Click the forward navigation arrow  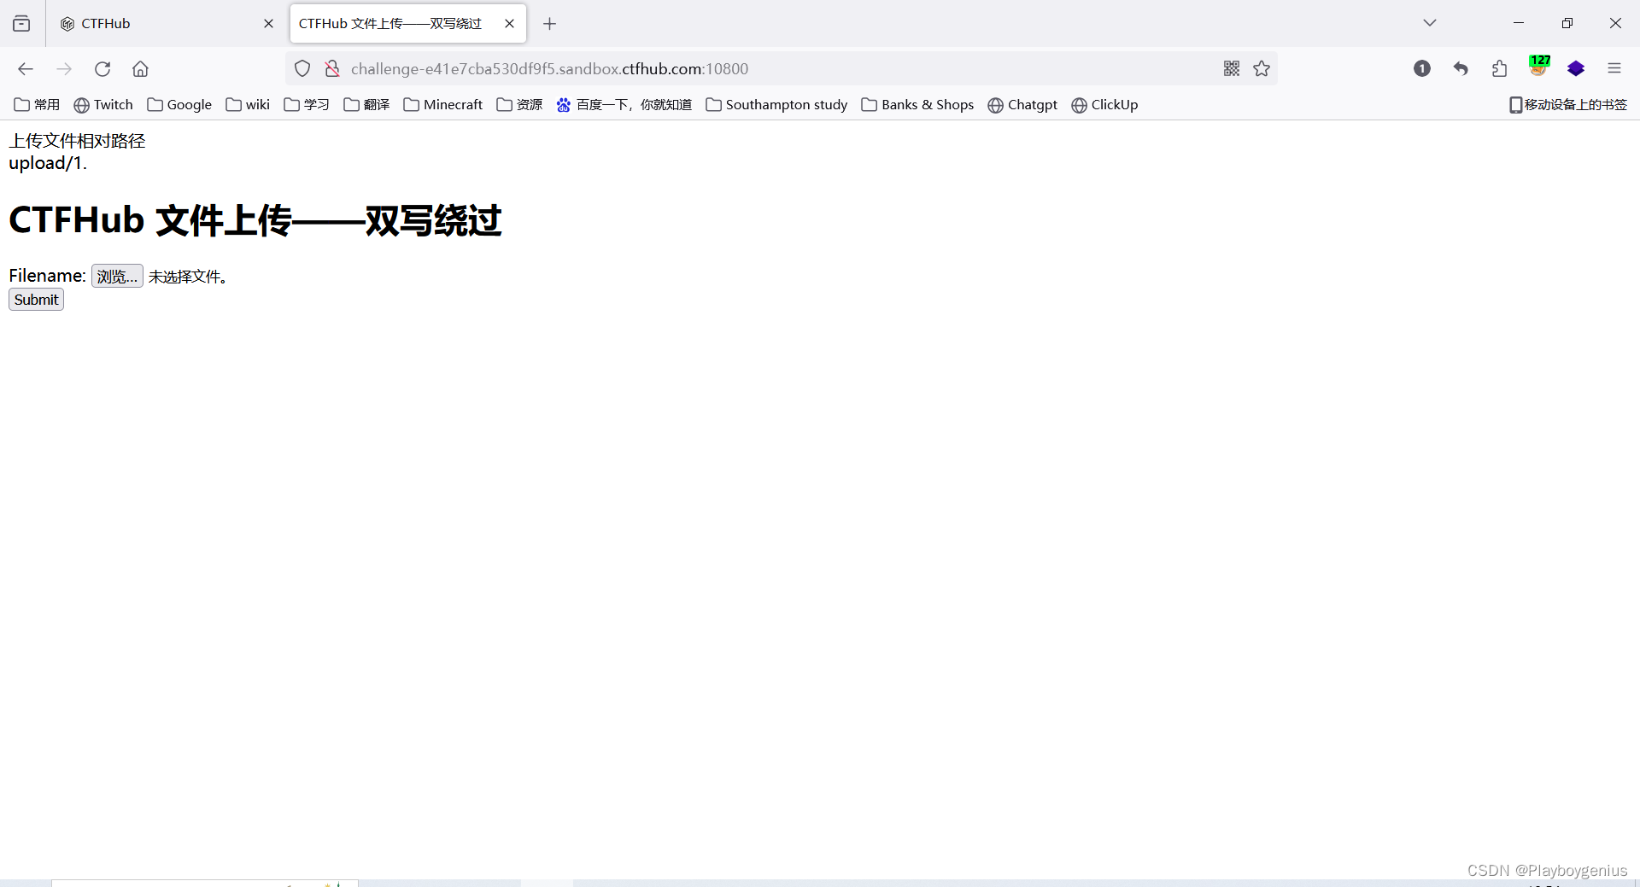pos(64,69)
